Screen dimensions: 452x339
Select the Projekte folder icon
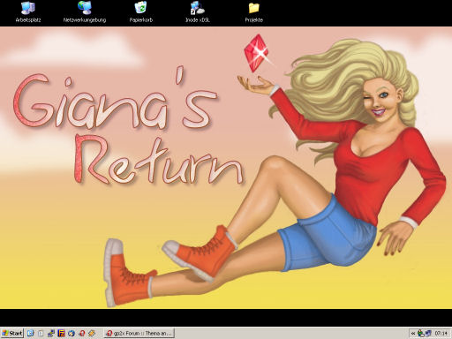tap(253, 12)
